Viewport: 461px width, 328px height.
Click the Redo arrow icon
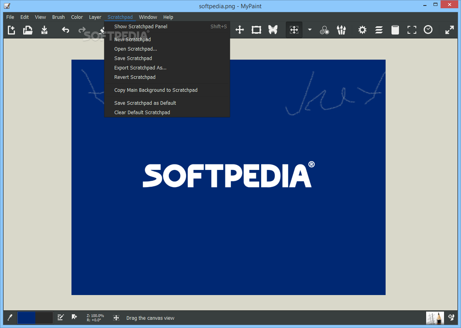(82, 30)
